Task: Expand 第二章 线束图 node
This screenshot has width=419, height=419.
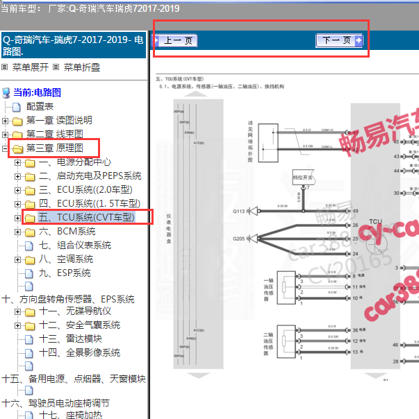Action: coord(5,135)
